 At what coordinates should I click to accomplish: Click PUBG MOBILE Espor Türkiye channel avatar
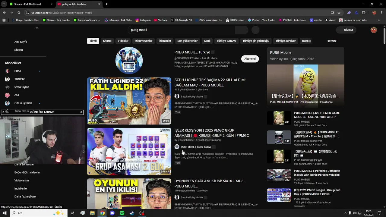[x=177, y=147]
